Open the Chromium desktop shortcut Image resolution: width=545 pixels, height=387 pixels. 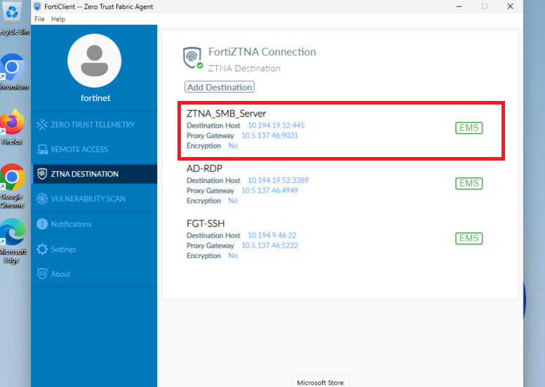13,72
